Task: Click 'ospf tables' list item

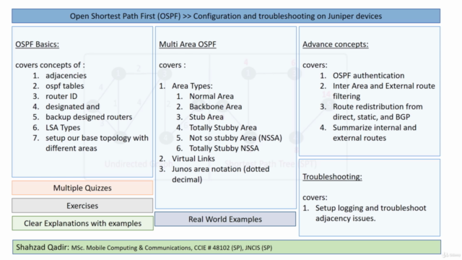Action: pyautogui.click(x=64, y=86)
